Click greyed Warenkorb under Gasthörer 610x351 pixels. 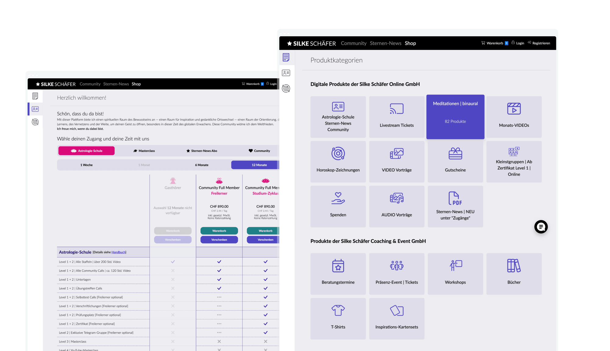tap(173, 231)
